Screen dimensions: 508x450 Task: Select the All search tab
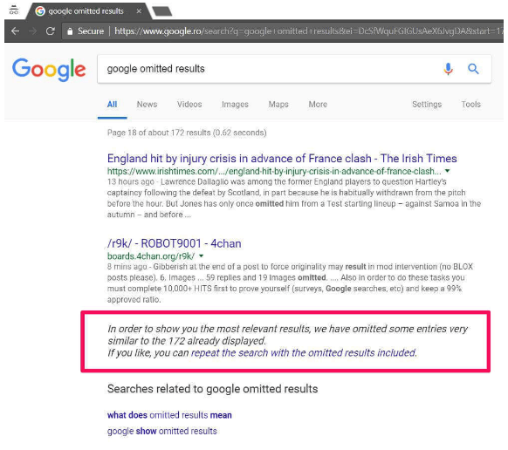112,105
